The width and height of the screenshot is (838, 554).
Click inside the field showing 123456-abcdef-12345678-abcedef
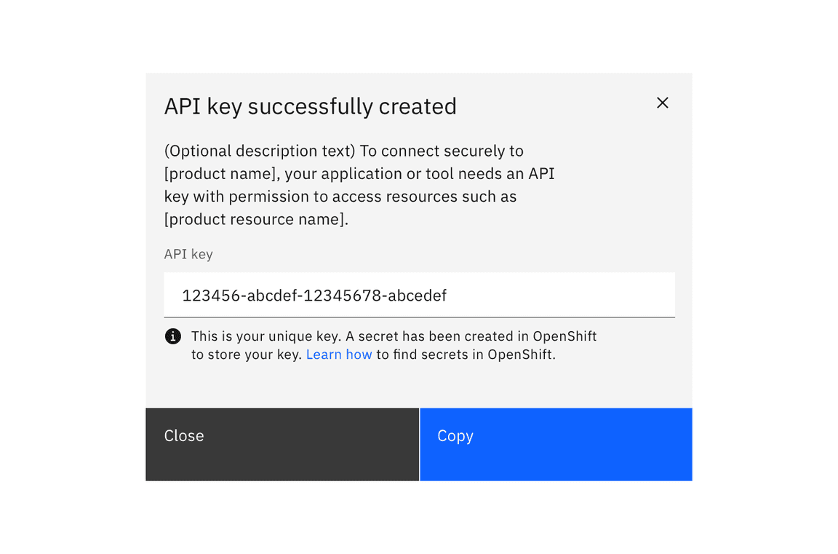coord(419,295)
